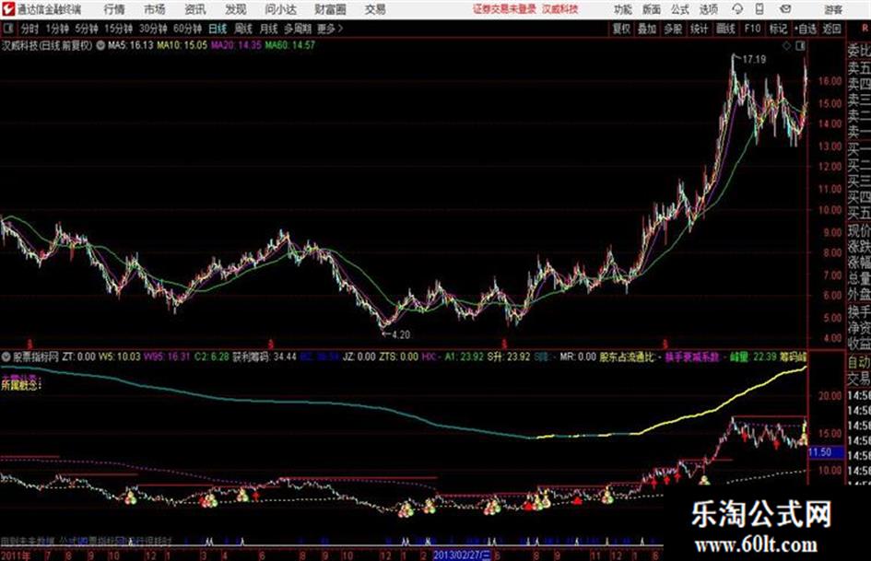Click the 标记 mark toolbar button
871x561 pixels.
pyautogui.click(x=778, y=29)
